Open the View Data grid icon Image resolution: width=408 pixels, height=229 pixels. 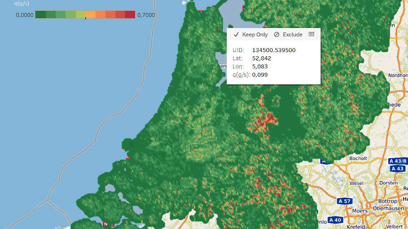pos(311,34)
